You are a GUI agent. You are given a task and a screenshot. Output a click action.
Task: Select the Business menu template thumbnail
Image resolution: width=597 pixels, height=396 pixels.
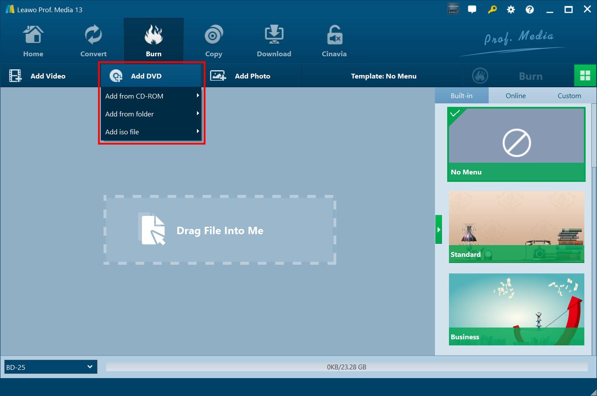[516, 309]
